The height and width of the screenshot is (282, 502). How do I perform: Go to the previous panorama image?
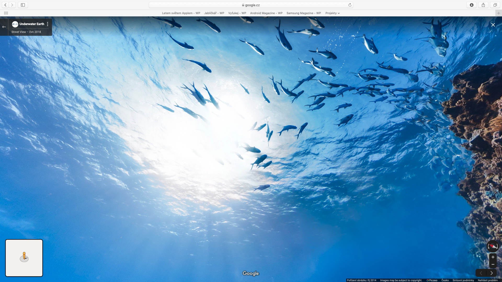481,273
